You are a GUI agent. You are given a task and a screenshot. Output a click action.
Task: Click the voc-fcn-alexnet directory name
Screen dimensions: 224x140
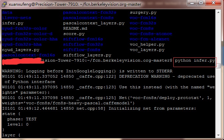tap(148, 39)
